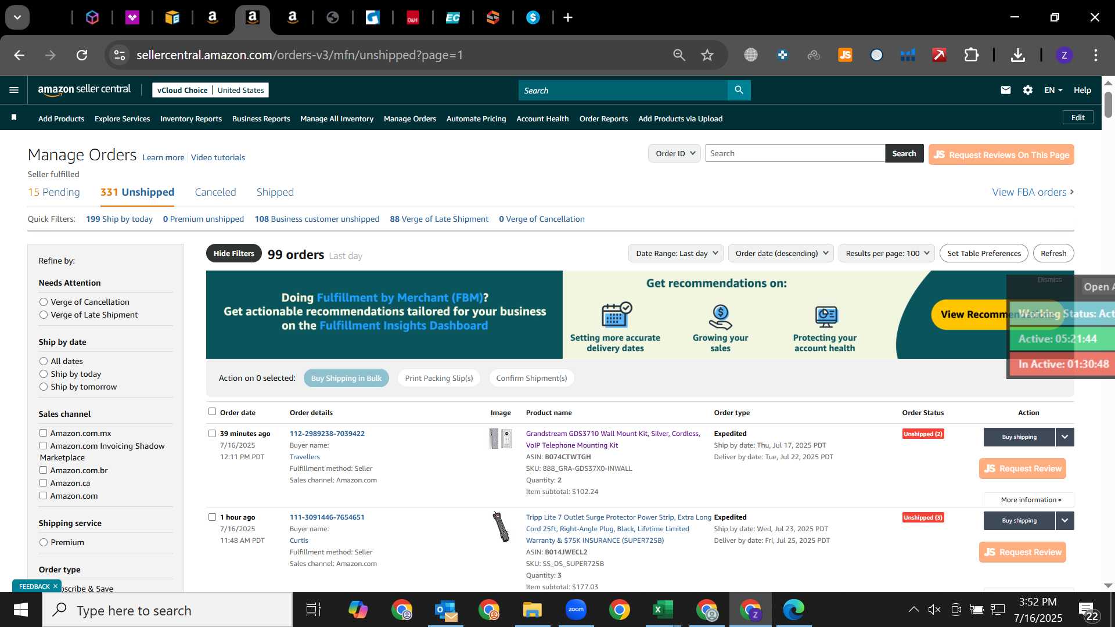Switch to the Shipped tab
Image resolution: width=1115 pixels, height=627 pixels.
coord(275,192)
